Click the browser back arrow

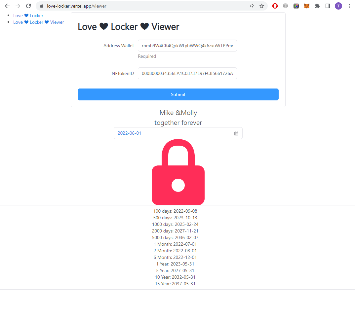(7, 6)
